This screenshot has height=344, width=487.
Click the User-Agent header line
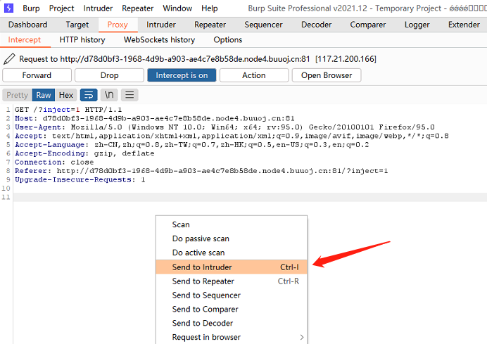pyautogui.click(x=224, y=127)
